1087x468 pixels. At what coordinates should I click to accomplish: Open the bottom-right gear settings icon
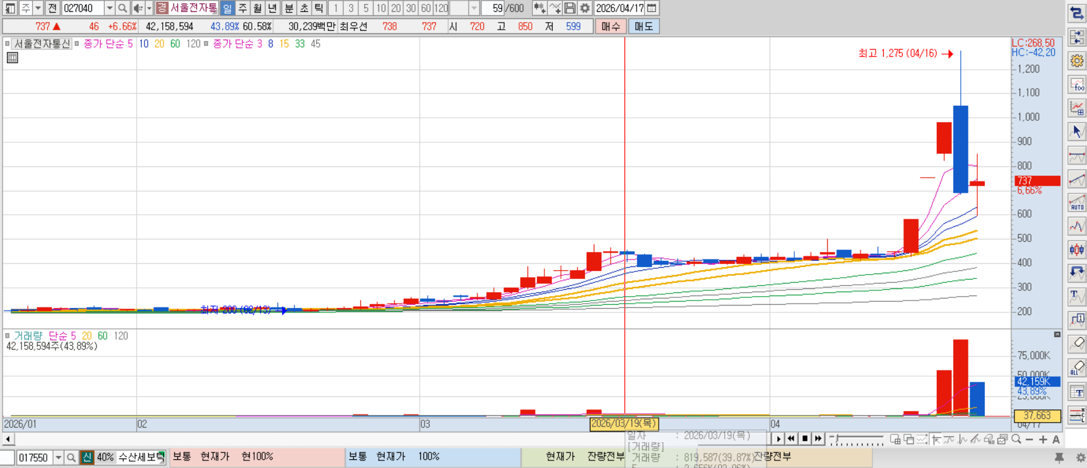coord(1080,458)
